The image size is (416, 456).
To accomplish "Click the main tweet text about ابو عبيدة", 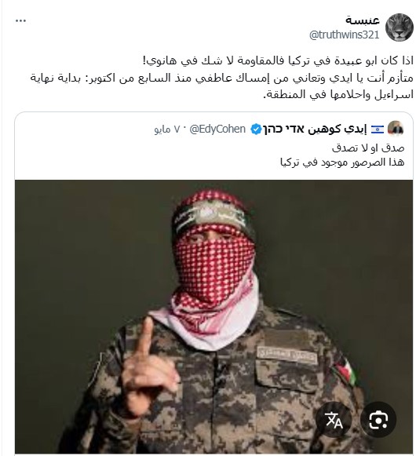I will [278, 60].
